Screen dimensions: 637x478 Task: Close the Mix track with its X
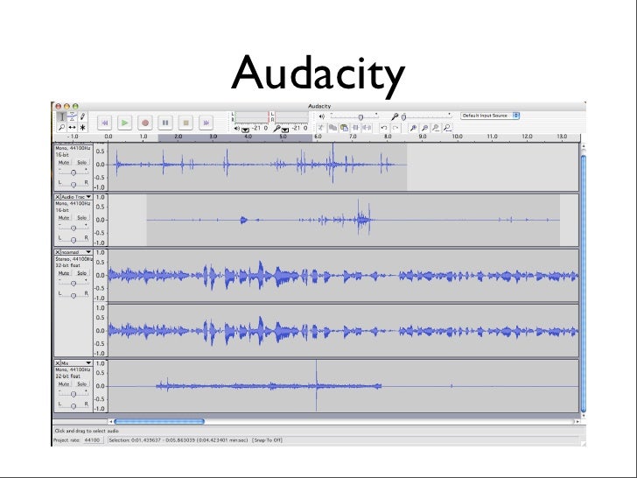coord(57,362)
